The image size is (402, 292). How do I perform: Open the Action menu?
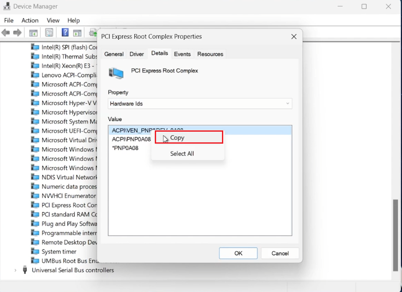(30, 20)
